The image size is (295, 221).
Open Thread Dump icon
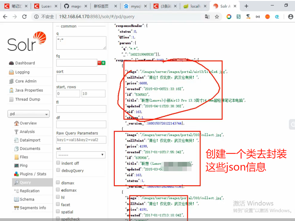(x=11, y=99)
